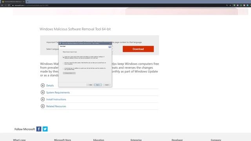Click the Microsoft Store footer heading

coord(62,140)
